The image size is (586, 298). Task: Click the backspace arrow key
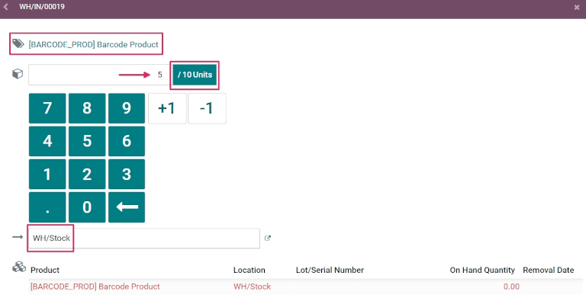click(x=127, y=207)
